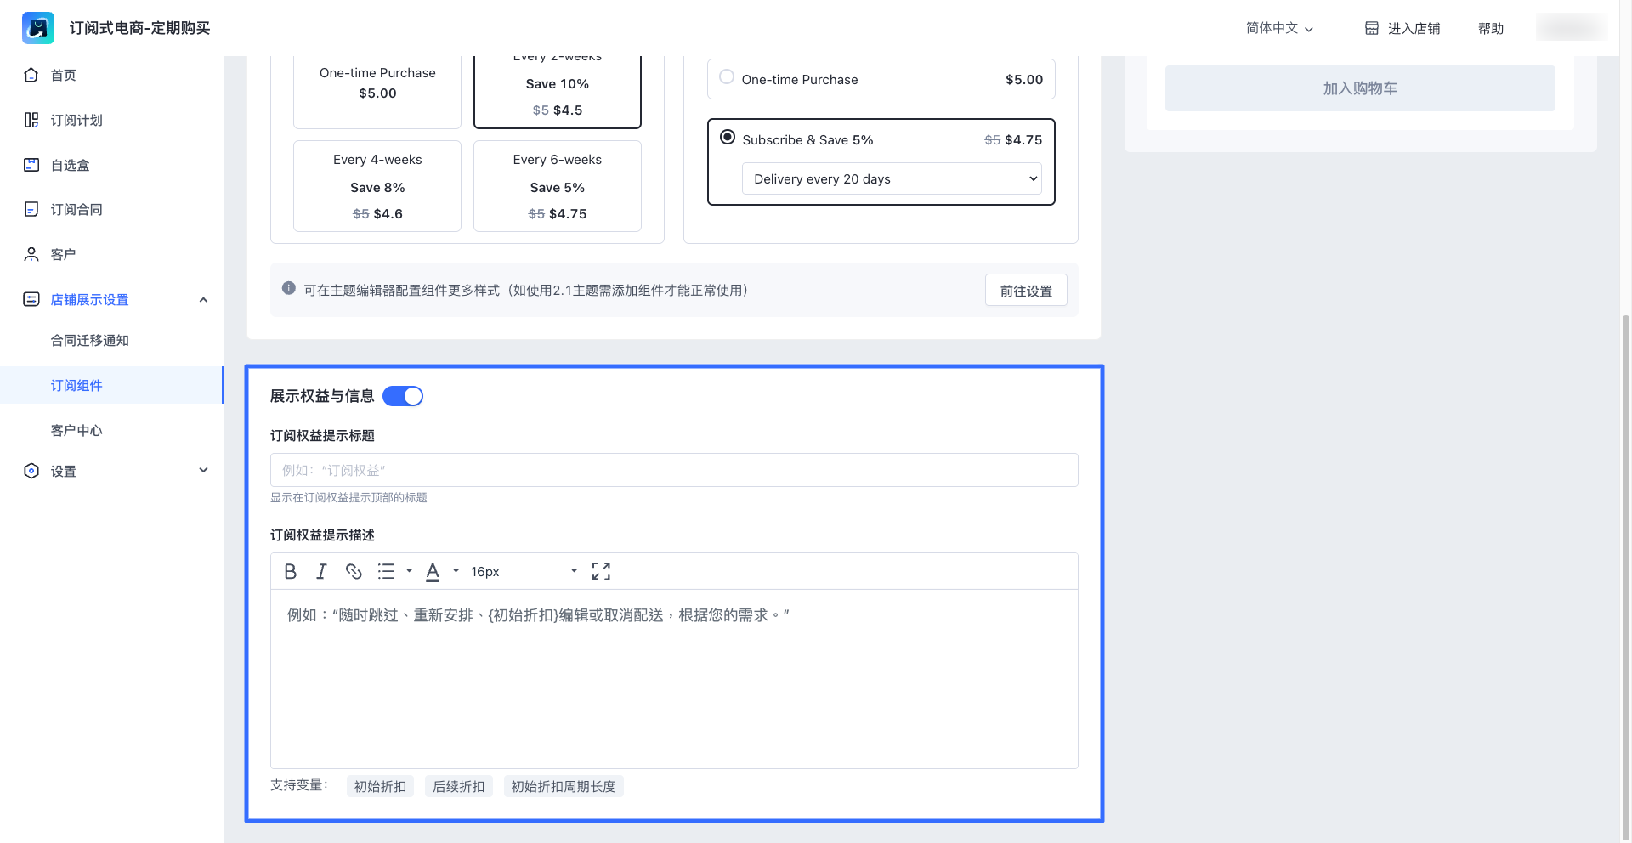The image size is (1632, 843).
Task: Collapse the 店铺展示设置 menu chevron
Action: 203,300
